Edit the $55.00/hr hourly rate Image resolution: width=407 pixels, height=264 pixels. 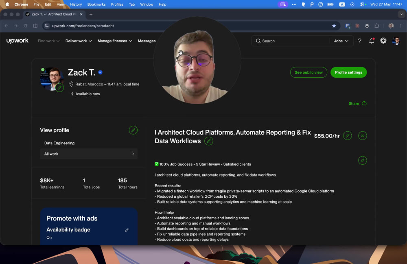point(348,135)
